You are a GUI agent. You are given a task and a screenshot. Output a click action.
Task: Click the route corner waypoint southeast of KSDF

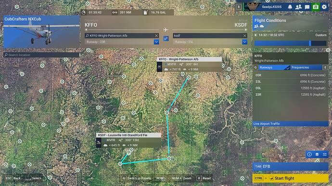click(x=169, y=158)
